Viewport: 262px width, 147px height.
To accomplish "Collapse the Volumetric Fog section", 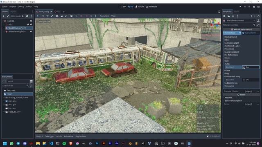I will [x=232, y=76].
